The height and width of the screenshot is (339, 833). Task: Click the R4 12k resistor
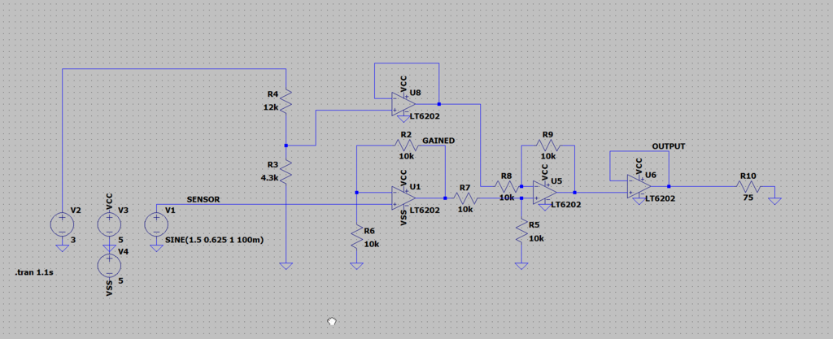click(286, 102)
